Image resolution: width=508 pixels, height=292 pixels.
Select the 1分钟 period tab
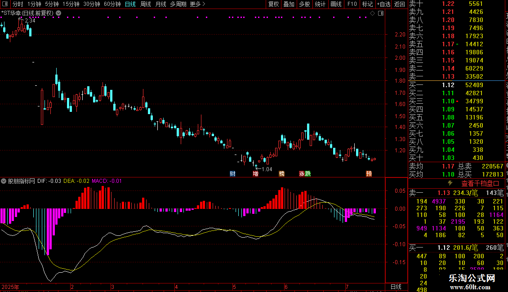34,4
